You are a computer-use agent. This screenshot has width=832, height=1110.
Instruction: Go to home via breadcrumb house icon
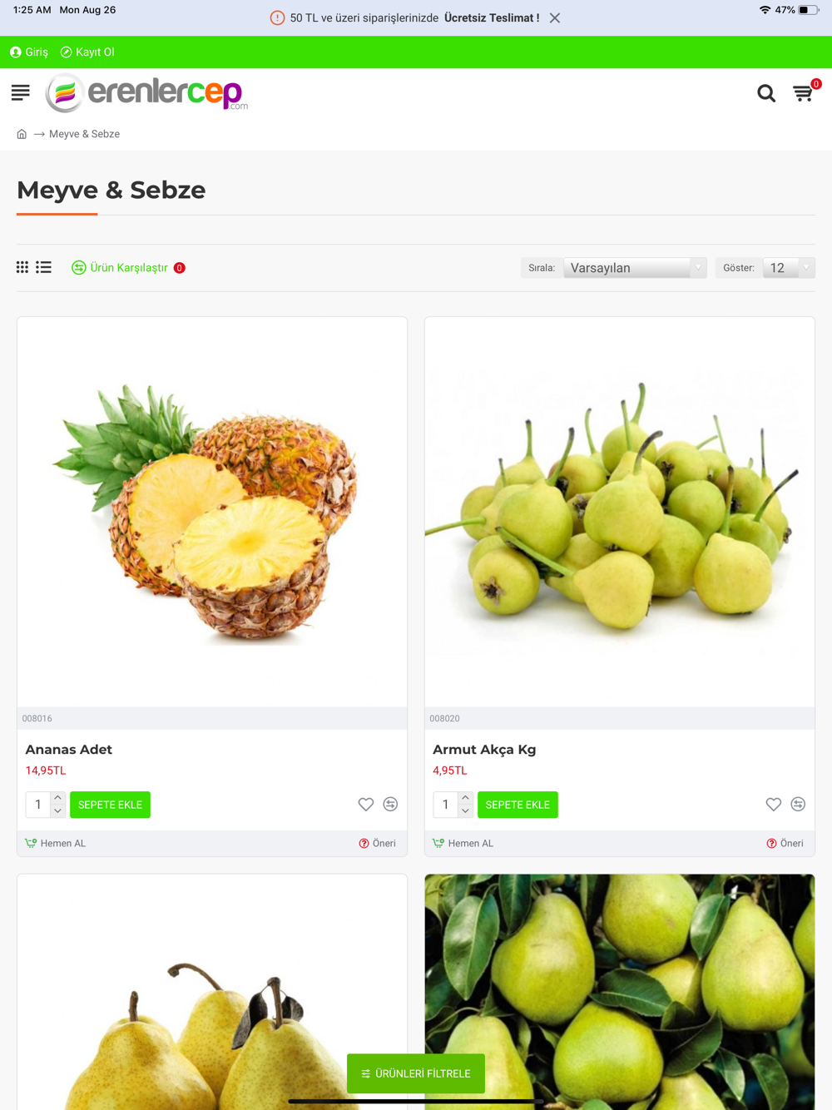point(22,134)
